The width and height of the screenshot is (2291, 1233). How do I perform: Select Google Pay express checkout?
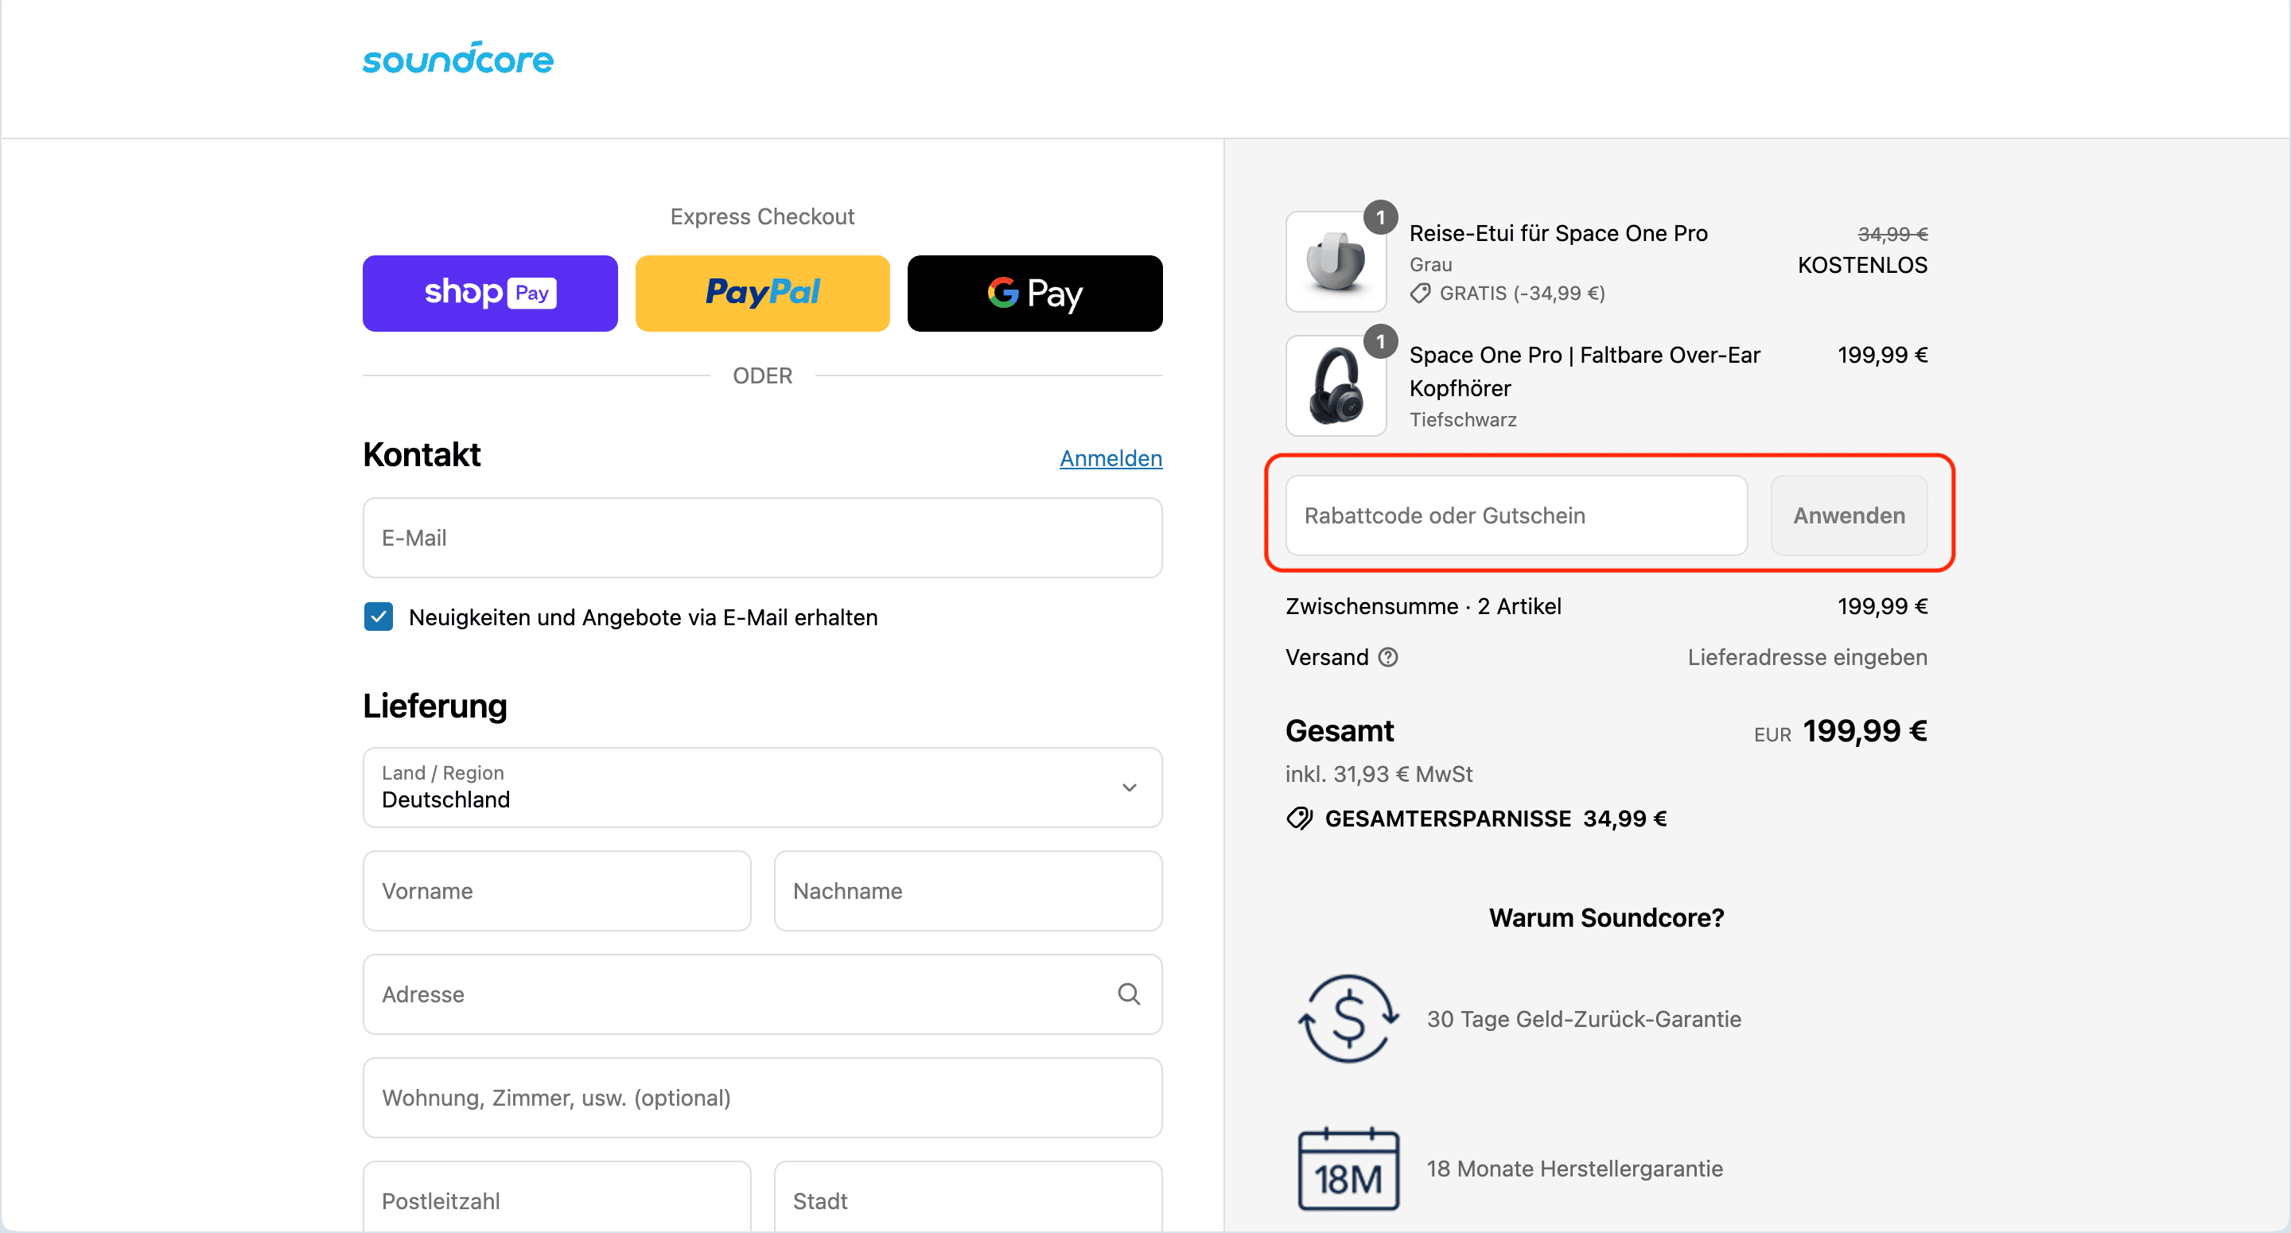(1034, 293)
